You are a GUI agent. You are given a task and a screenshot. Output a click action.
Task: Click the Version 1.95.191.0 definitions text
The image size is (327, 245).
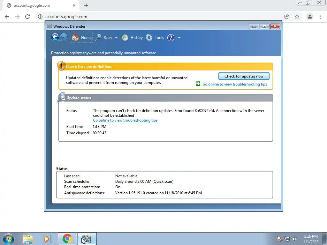158,193
